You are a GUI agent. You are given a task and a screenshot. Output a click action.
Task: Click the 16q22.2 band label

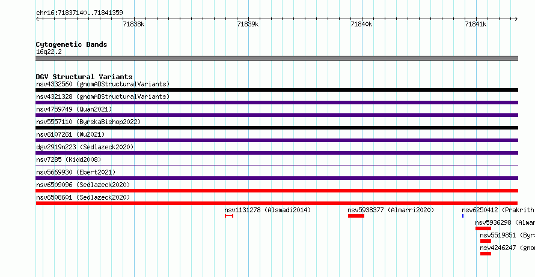click(x=49, y=52)
